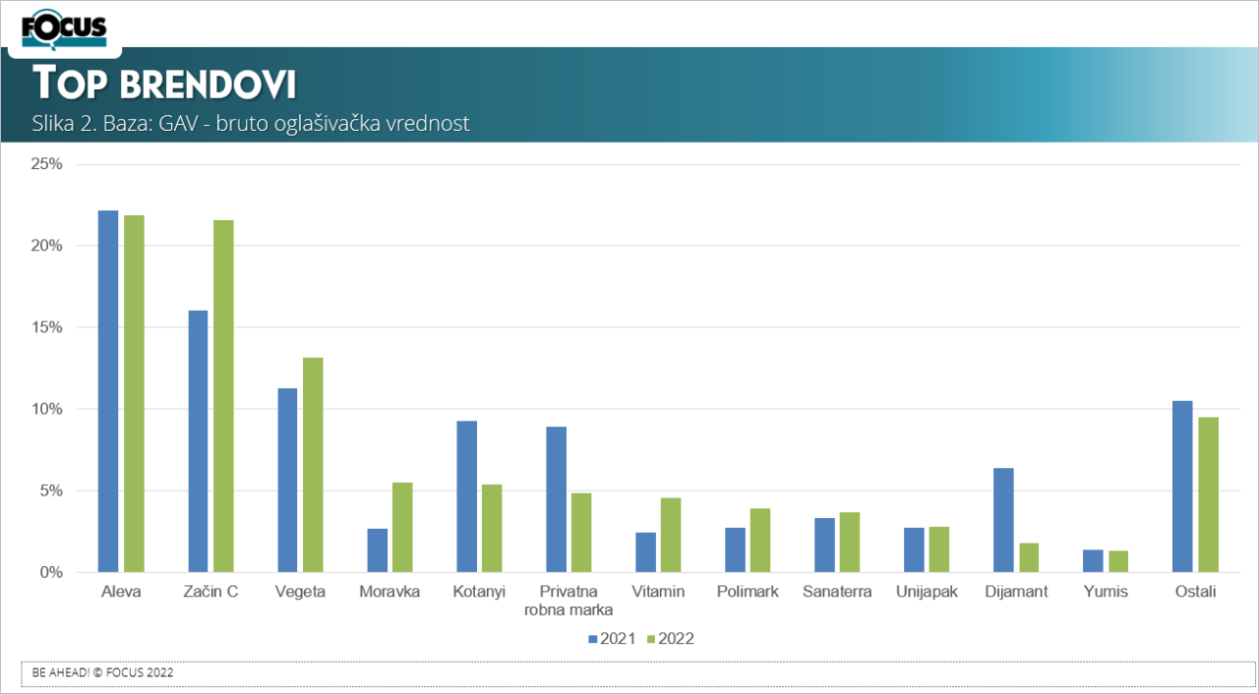Click the green 2022 bar for Dijamant

[x=1029, y=557]
